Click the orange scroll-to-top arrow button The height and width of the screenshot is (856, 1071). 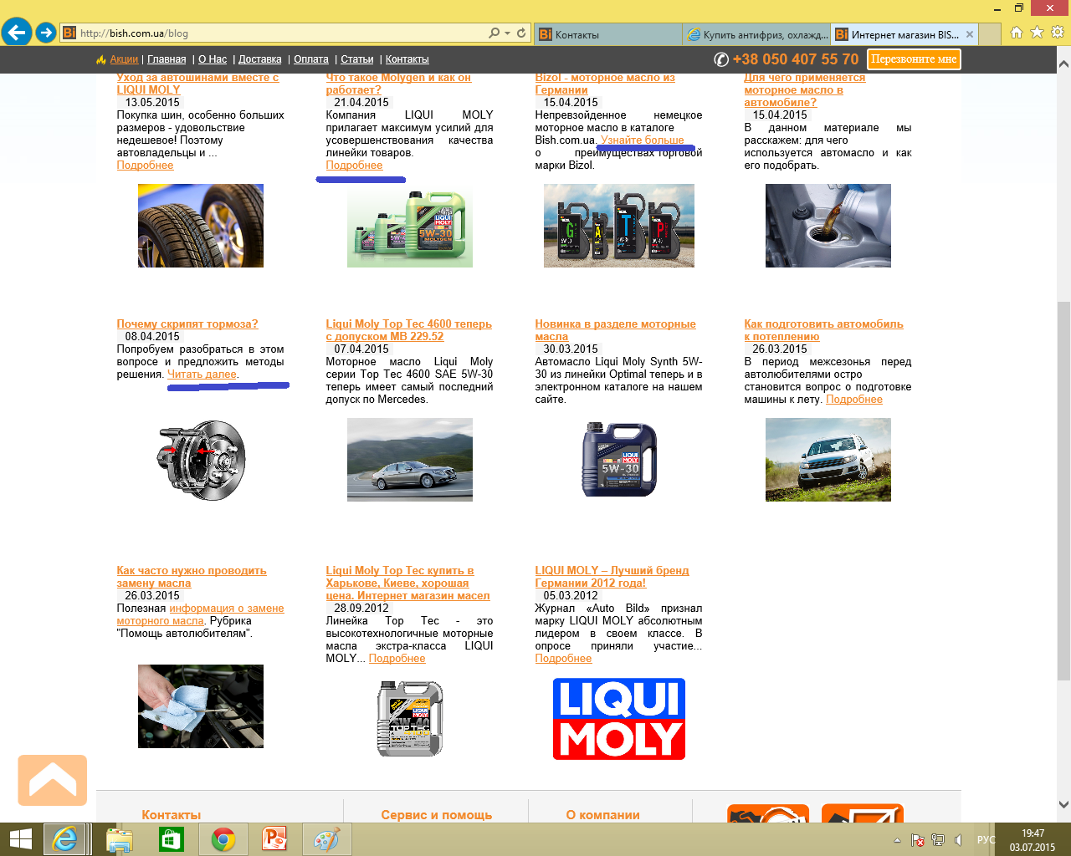[53, 780]
